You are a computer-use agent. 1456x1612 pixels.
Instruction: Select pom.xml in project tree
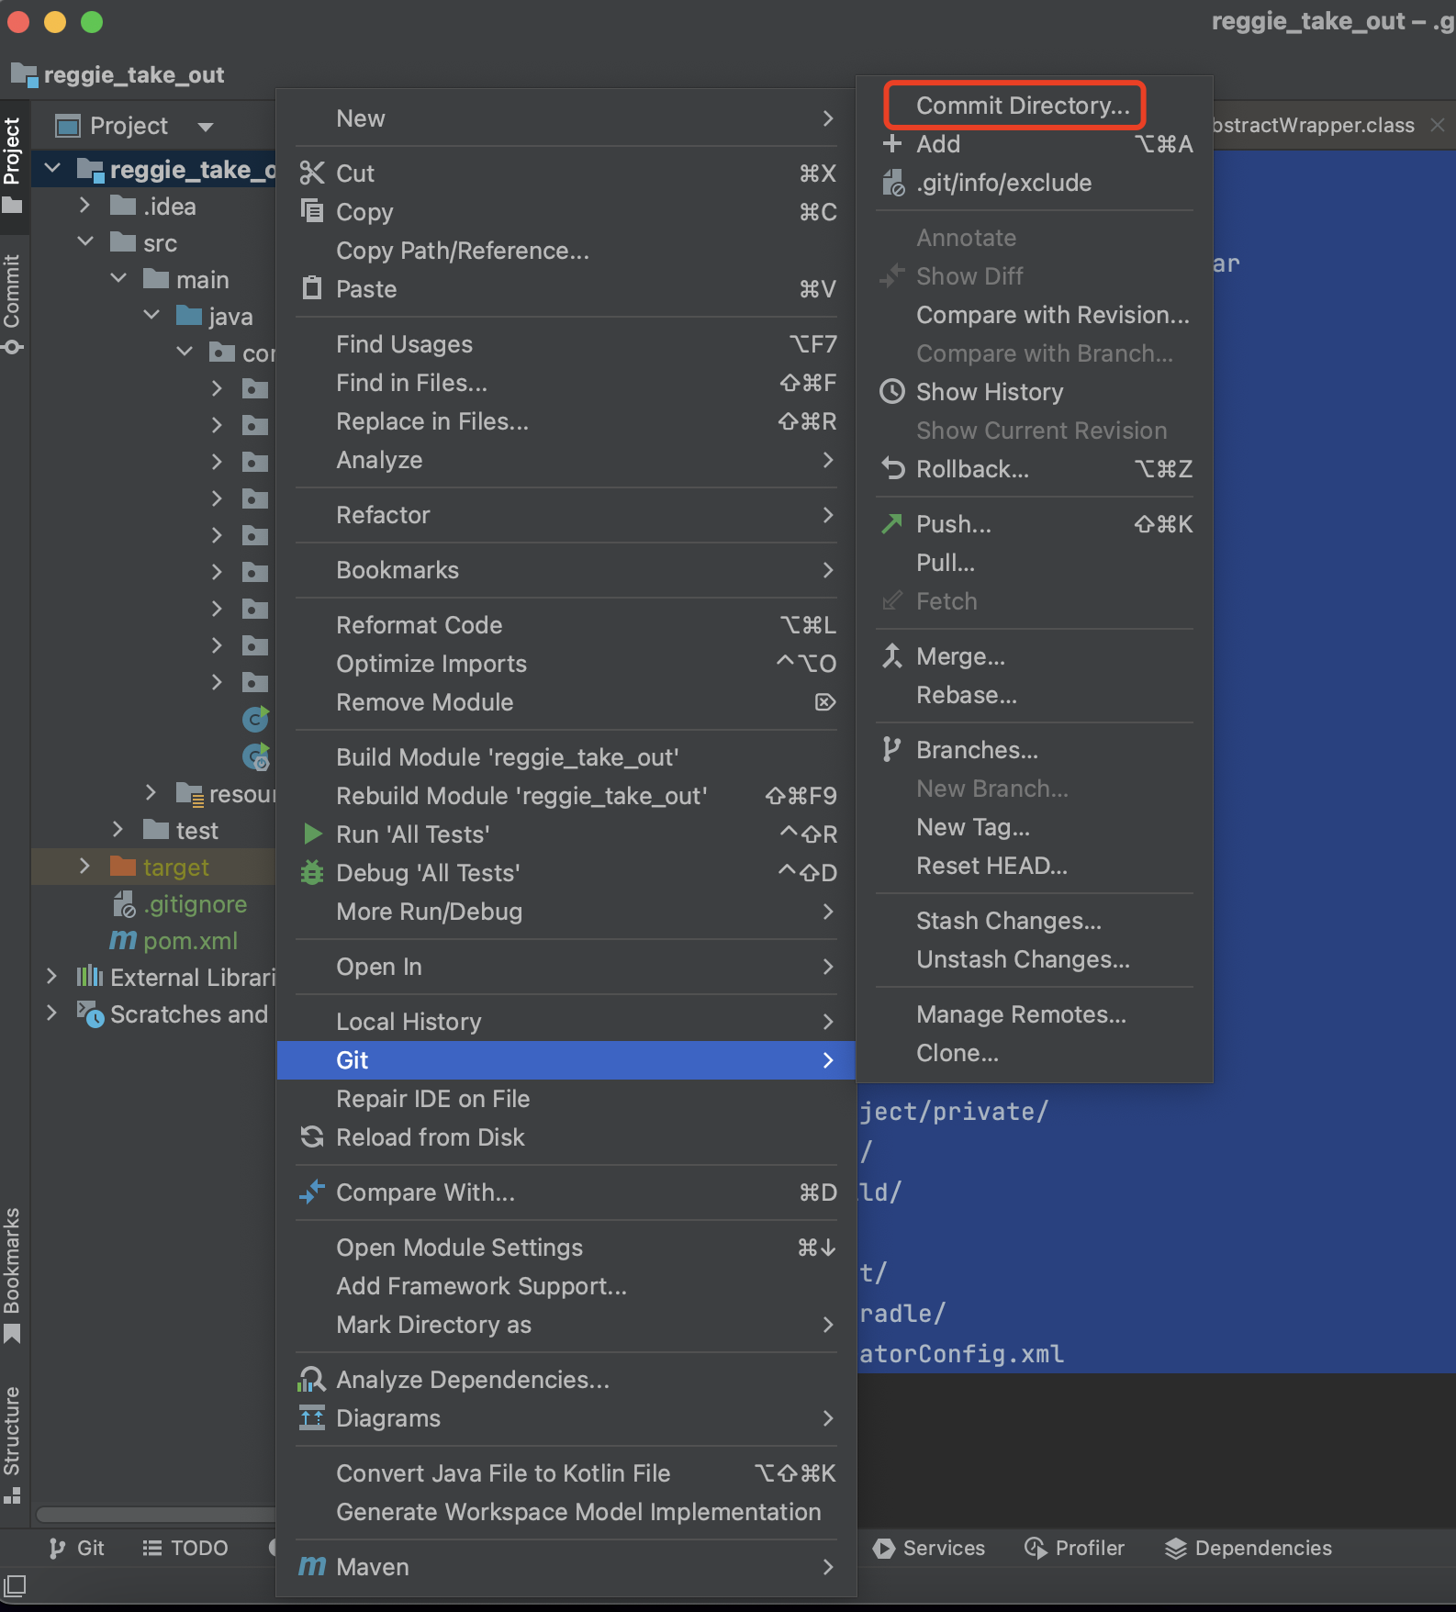pyautogui.click(x=190, y=941)
